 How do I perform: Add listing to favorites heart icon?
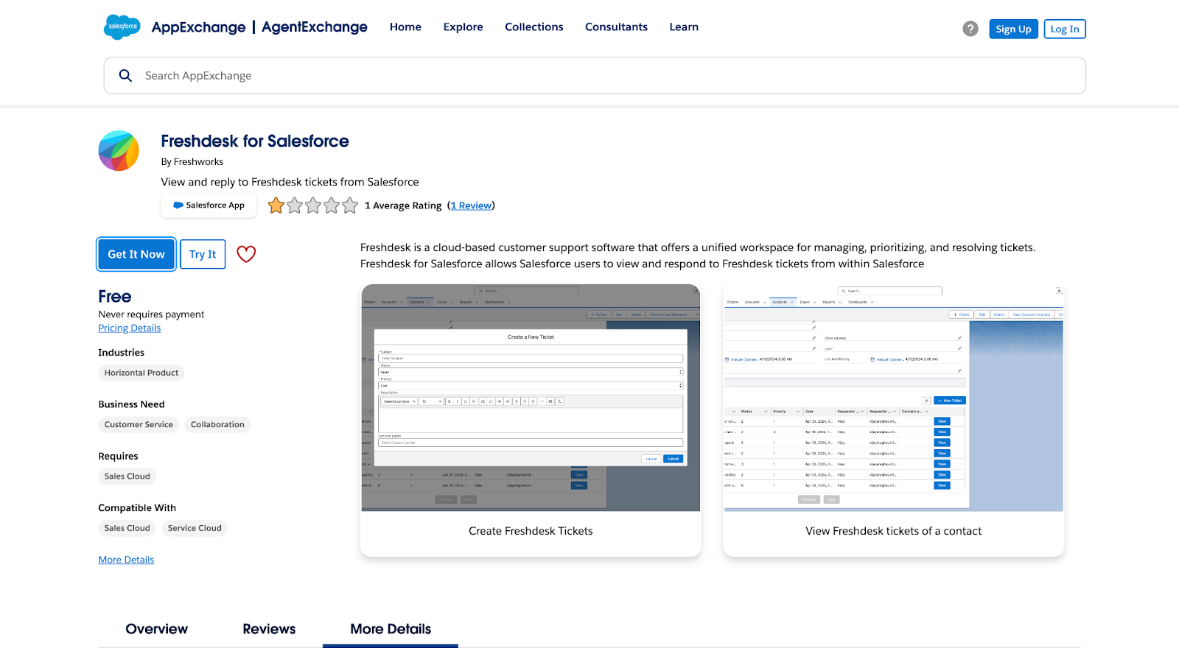pyautogui.click(x=246, y=254)
